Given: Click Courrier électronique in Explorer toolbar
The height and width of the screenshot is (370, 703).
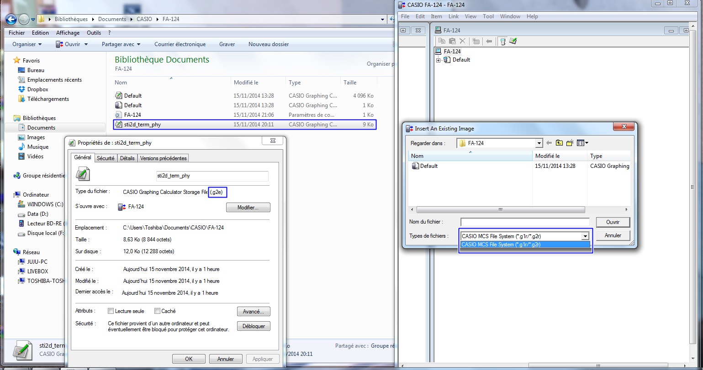Looking at the screenshot, I should click(180, 44).
